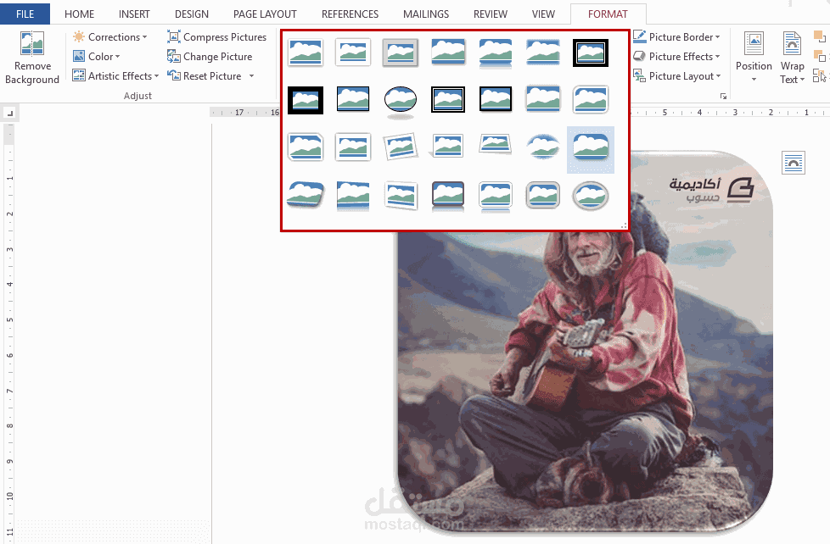This screenshot has width=830, height=544.
Task: Apply Compound Frame Black picture style
Action: (x=448, y=100)
